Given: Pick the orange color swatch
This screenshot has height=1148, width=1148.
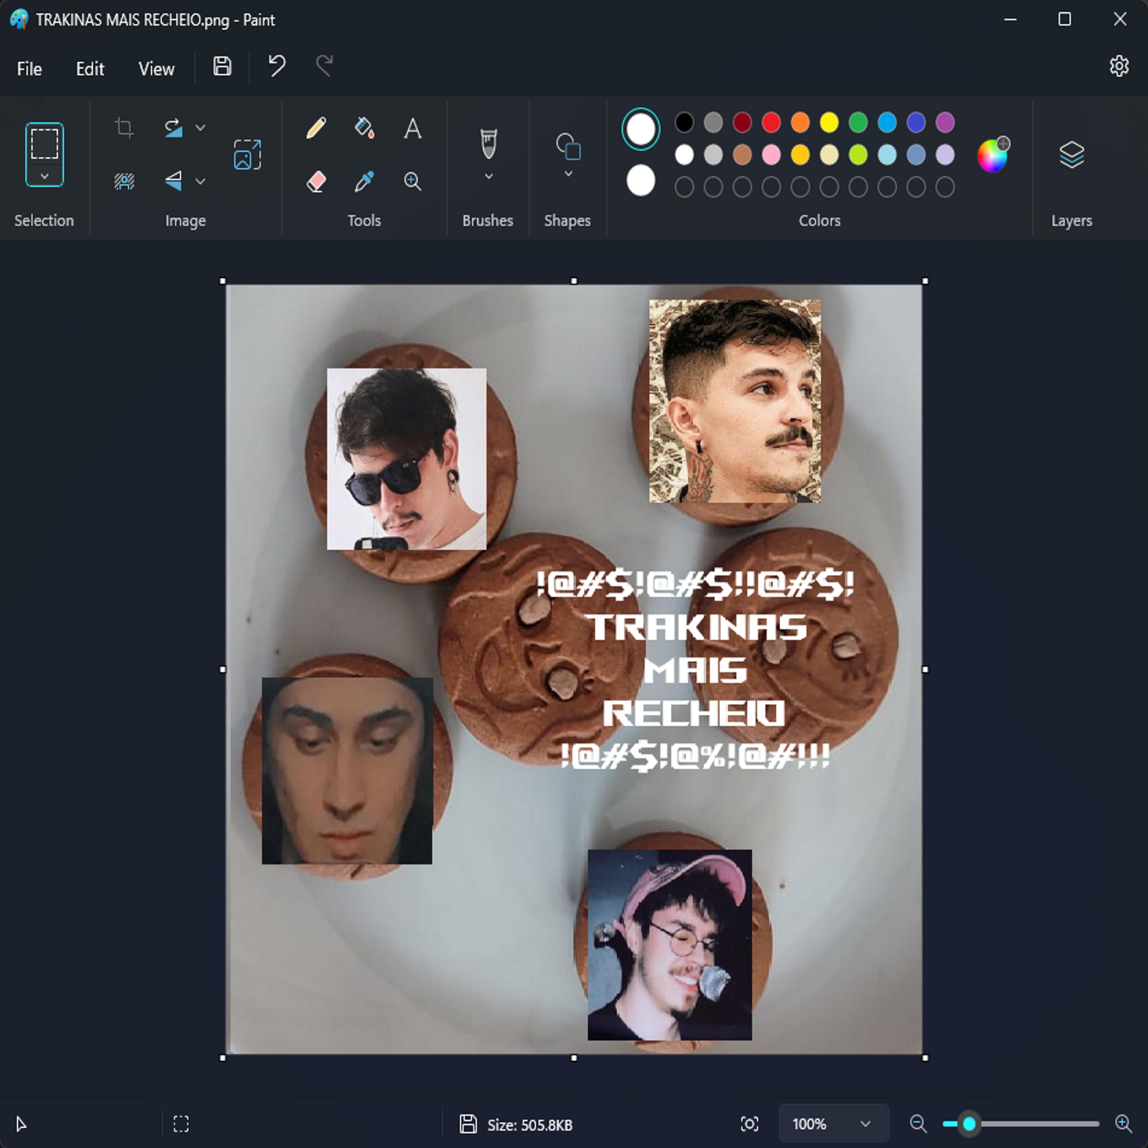Looking at the screenshot, I should coord(800,122).
